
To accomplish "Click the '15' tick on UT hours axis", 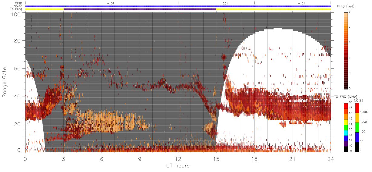I will click(x=216, y=159).
